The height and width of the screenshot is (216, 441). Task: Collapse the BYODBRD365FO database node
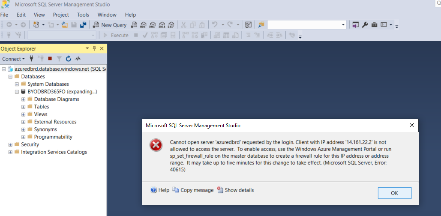[17, 92]
